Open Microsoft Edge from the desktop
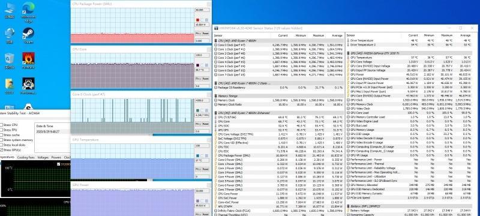Screen dimensions: 480x216 tap(28, 12)
